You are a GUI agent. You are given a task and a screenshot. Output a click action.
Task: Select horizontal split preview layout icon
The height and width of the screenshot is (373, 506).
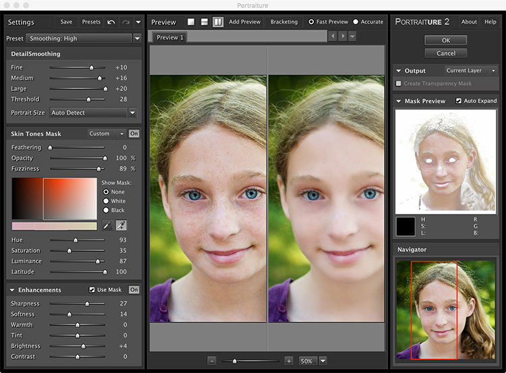(204, 22)
